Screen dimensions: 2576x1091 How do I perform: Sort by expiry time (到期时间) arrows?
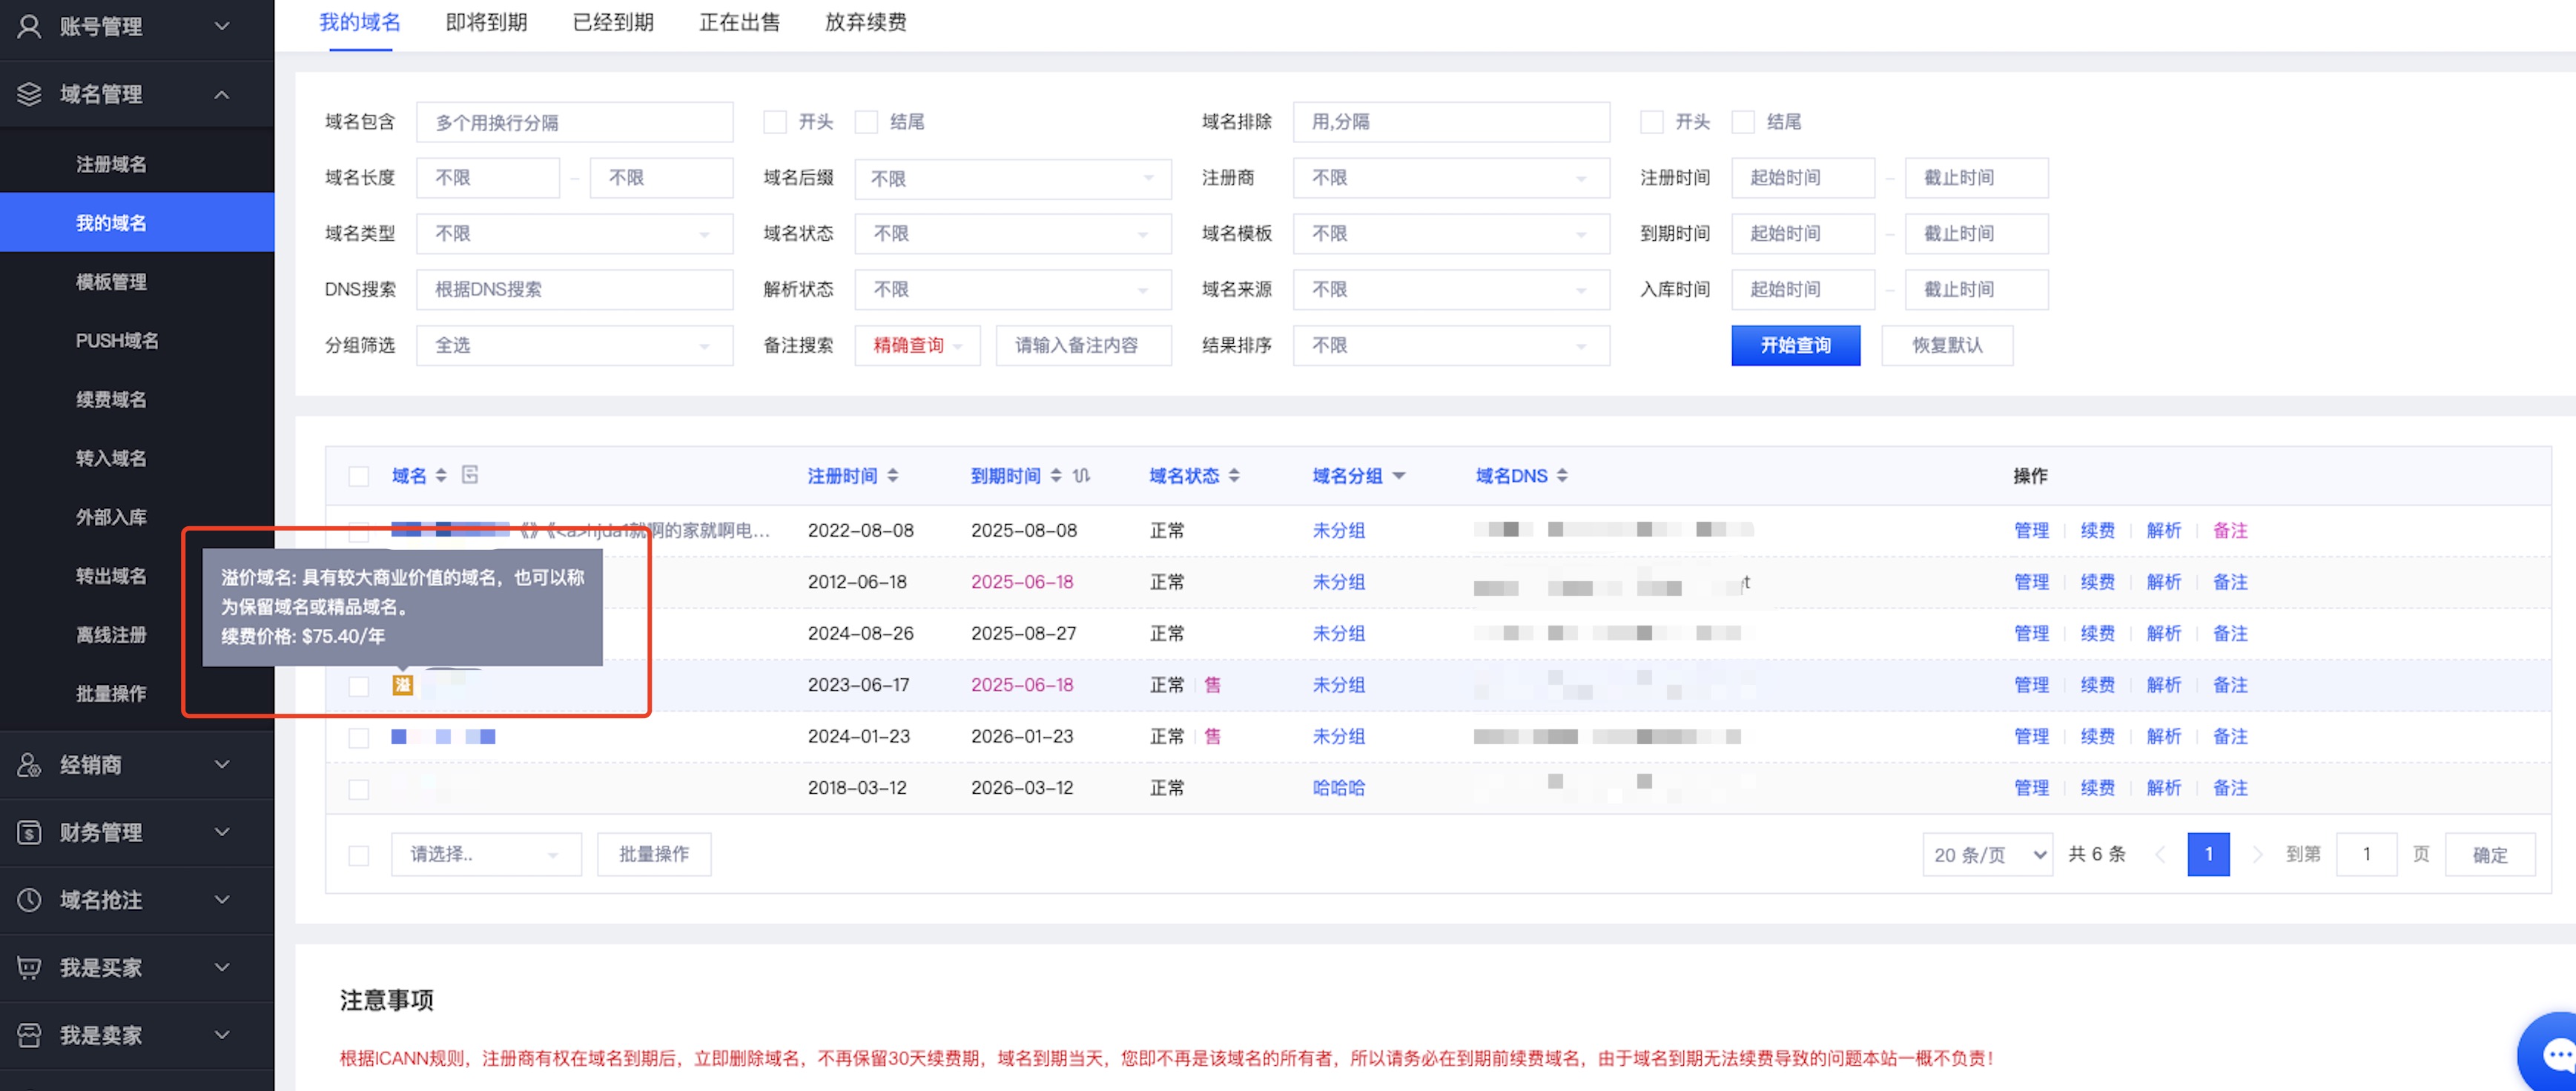coord(1056,476)
